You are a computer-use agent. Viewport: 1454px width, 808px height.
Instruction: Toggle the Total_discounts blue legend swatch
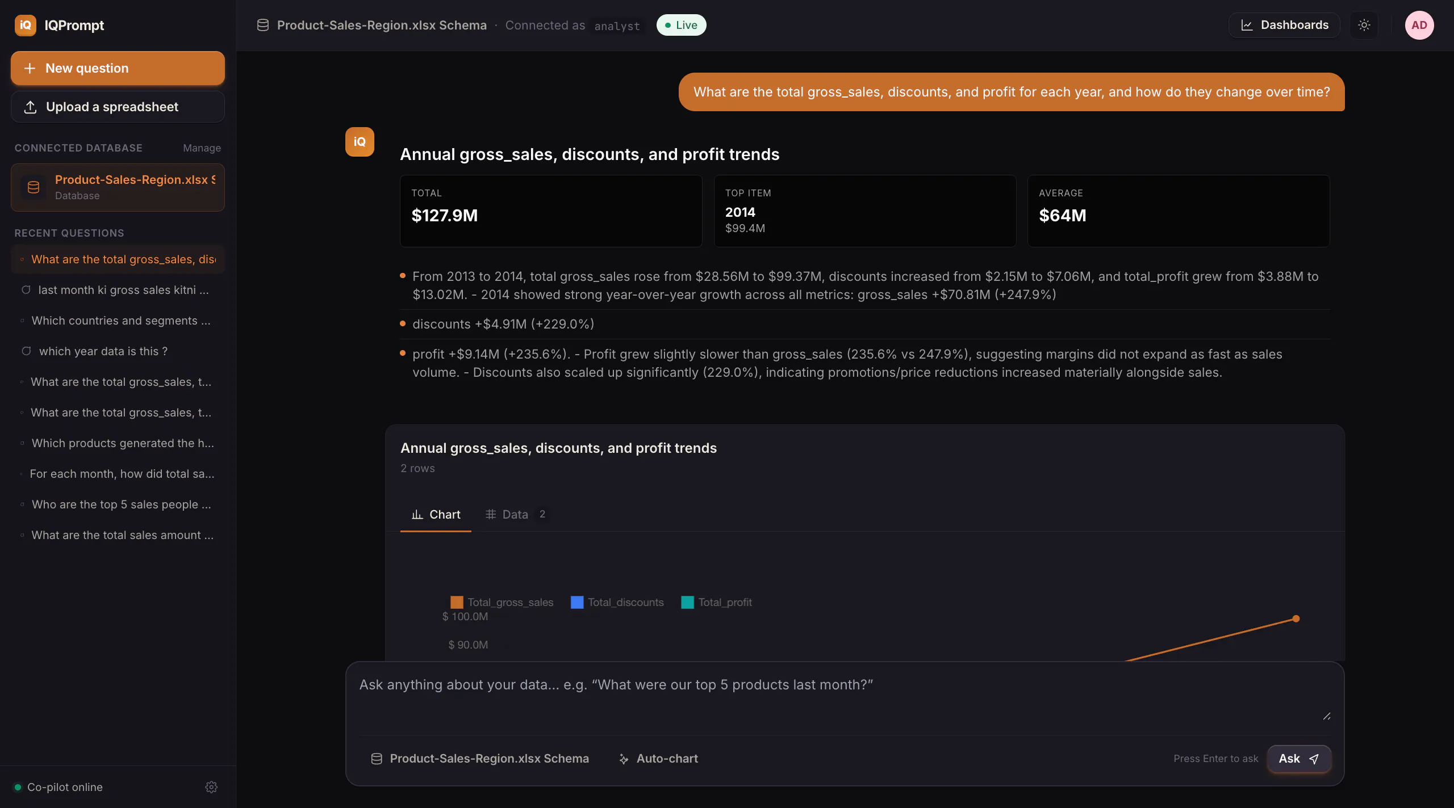click(x=577, y=602)
